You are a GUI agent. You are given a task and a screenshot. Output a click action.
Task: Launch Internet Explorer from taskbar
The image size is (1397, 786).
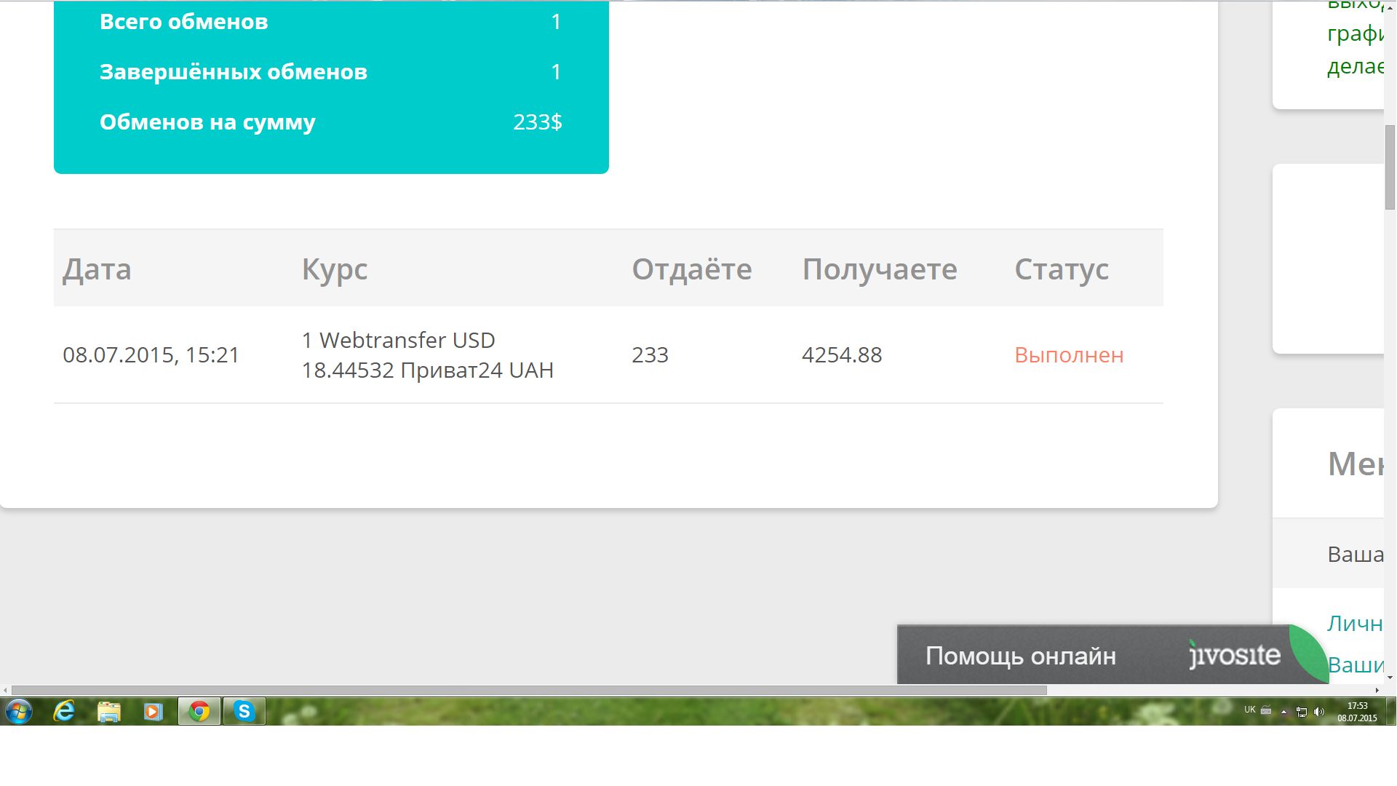64,711
